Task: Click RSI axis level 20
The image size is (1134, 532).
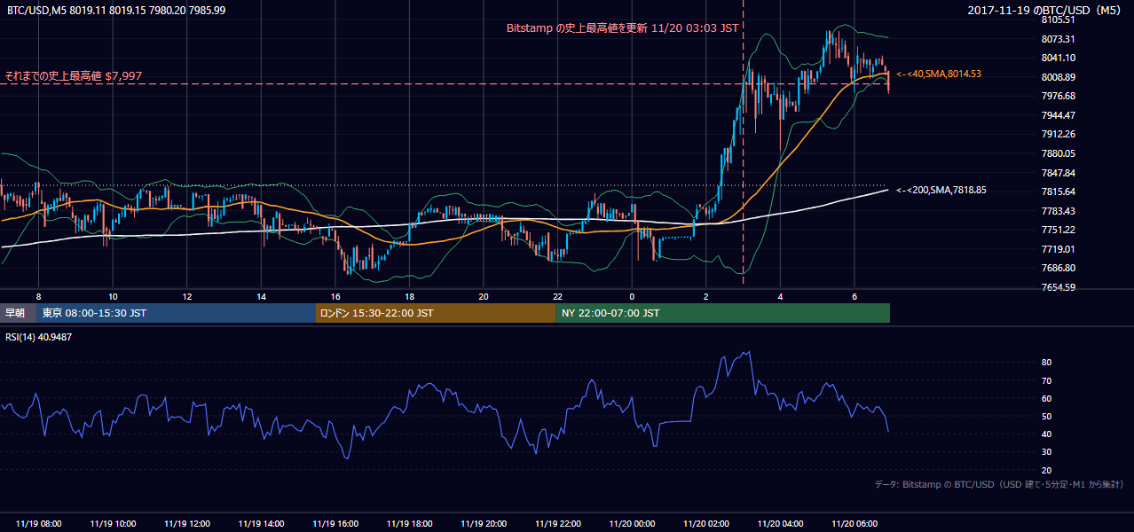Action: click(x=1046, y=470)
